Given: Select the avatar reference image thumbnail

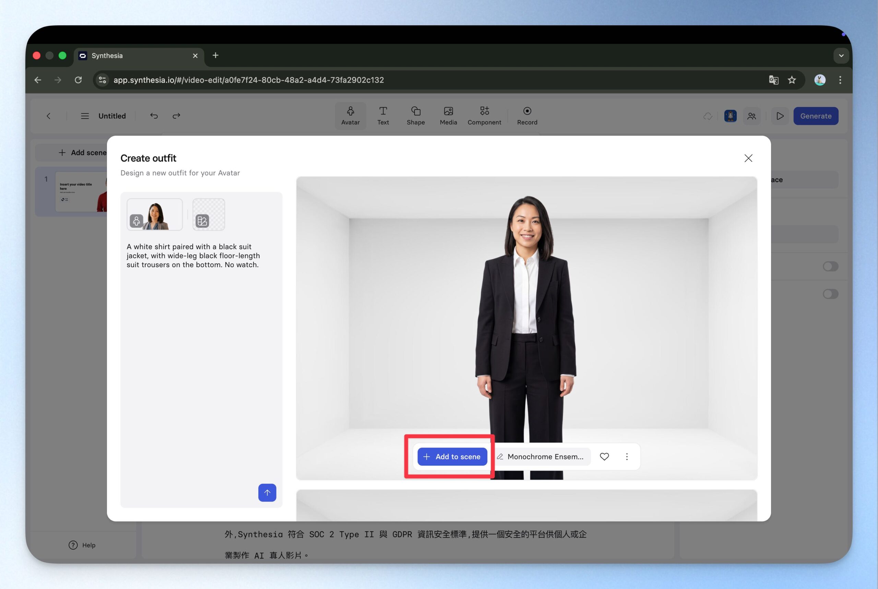Looking at the screenshot, I should [155, 214].
